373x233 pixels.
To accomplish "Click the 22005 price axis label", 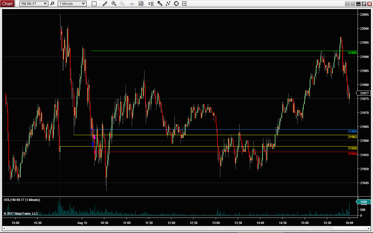I will point(365,15).
